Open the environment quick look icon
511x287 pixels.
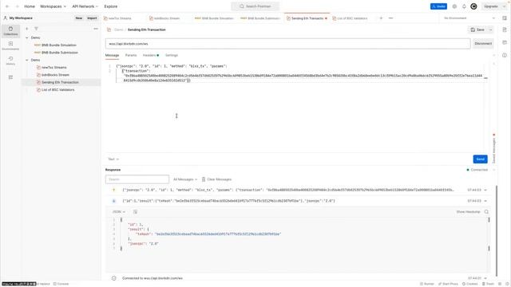(x=505, y=18)
